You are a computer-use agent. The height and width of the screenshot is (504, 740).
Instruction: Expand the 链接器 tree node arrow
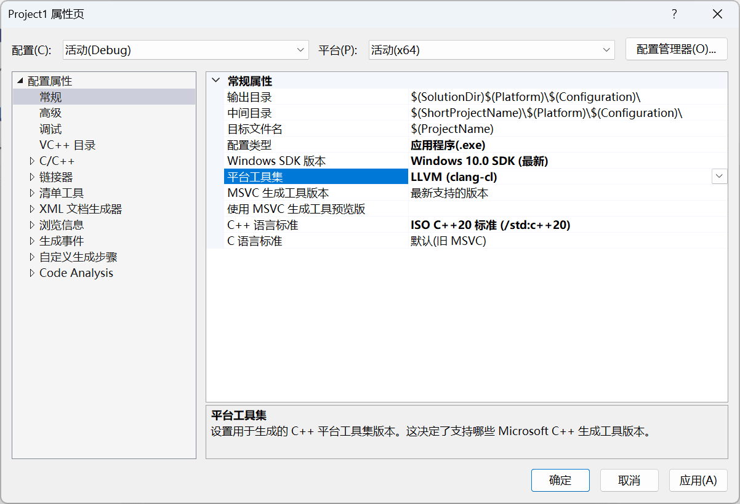(x=32, y=177)
